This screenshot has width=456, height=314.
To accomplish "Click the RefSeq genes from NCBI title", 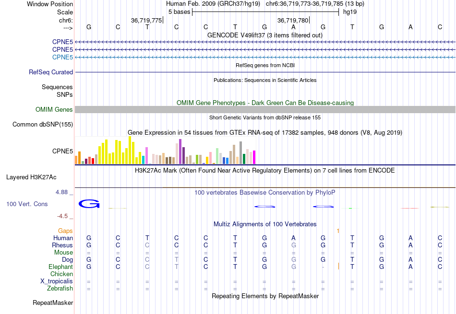I will 265,65.
